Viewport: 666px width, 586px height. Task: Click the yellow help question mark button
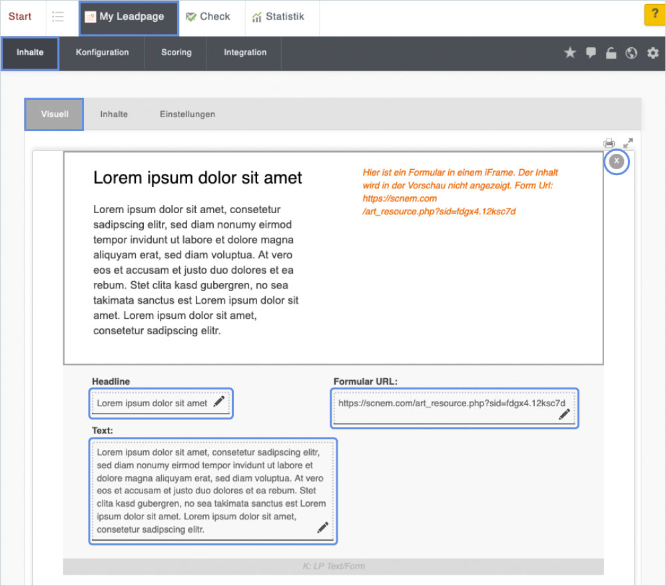coord(655,15)
